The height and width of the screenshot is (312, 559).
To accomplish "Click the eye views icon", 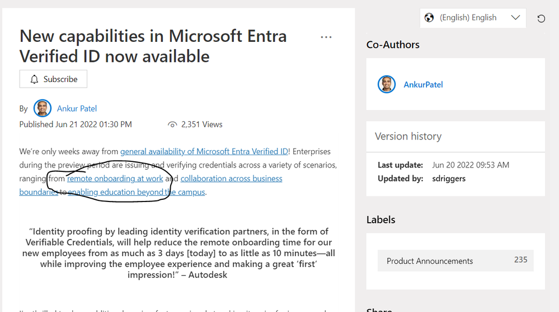I will [172, 124].
